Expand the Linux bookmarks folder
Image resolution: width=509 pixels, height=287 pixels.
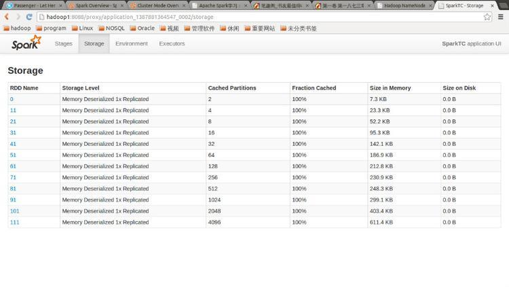click(82, 28)
